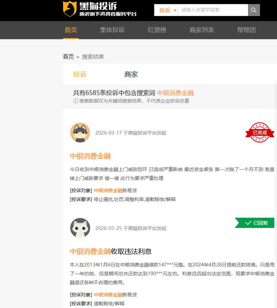Click the 新浪旗下消费者服务平台 tagline
The width and height of the screenshot is (277, 308).
click(108, 14)
